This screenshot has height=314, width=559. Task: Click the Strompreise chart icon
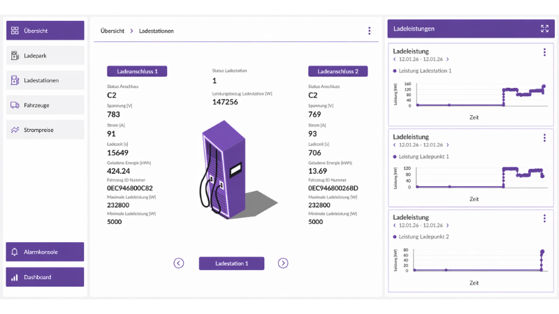[x=15, y=130]
